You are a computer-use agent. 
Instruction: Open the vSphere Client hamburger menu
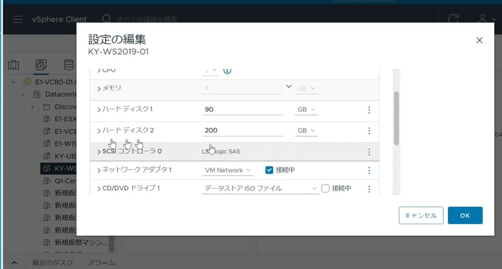18,20
